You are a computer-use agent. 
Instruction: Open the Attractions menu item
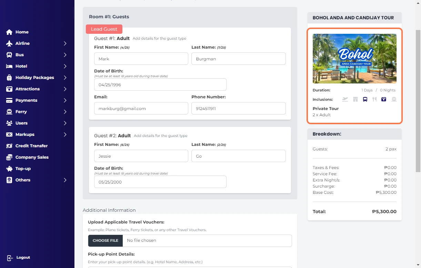coord(28,89)
